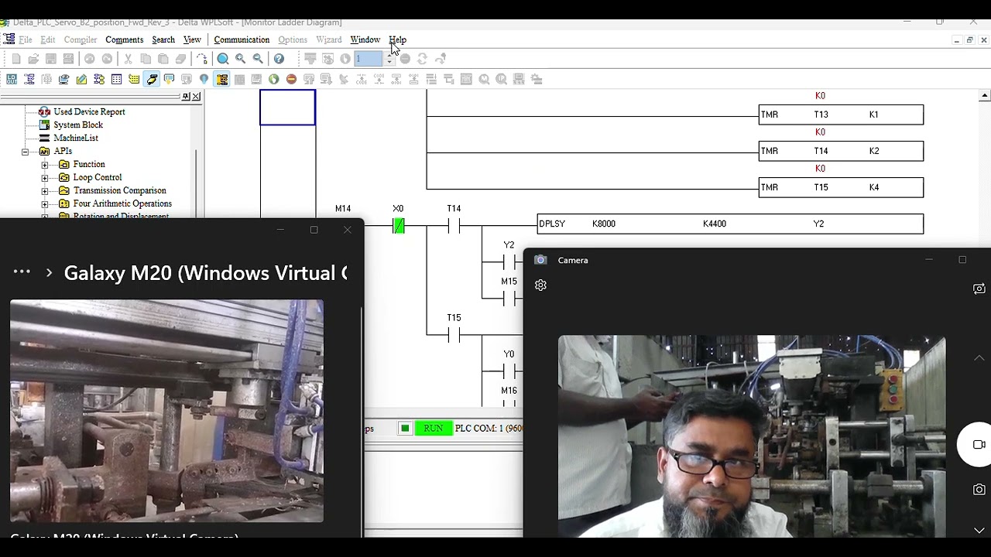Select System Block tree item
This screenshot has width=991, height=557.
pyautogui.click(x=78, y=125)
